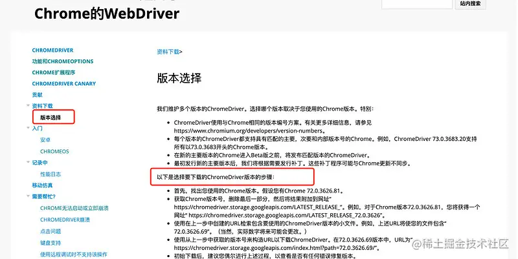The width and height of the screenshot is (518, 259).
Task: Open CHROME无法启动或立即崩溃 help link
Action: 74,208
